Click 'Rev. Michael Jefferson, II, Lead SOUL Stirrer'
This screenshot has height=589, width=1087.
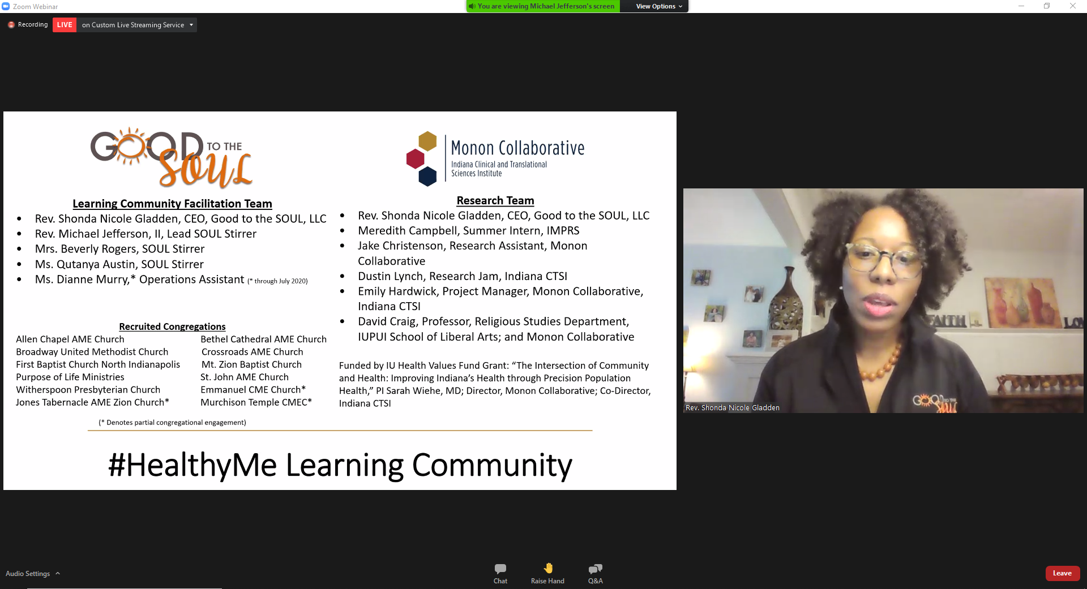point(145,234)
